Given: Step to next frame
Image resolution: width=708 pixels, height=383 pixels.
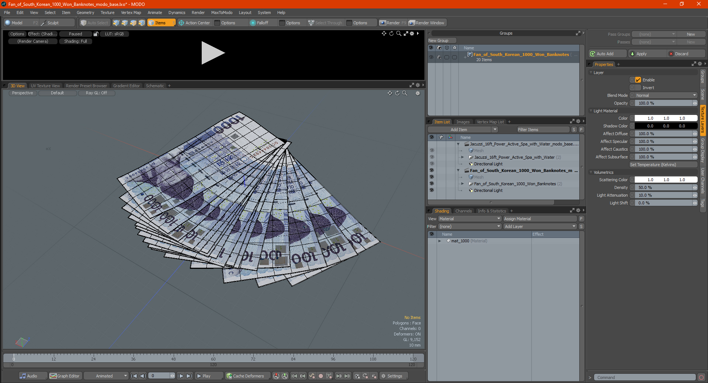Looking at the screenshot, I should tap(180, 376).
